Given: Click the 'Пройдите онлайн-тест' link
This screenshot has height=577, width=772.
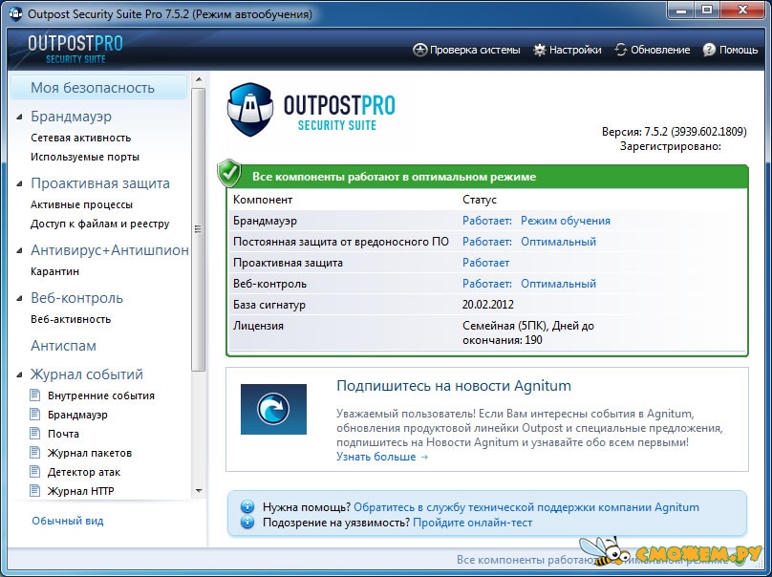Looking at the screenshot, I should point(473,523).
